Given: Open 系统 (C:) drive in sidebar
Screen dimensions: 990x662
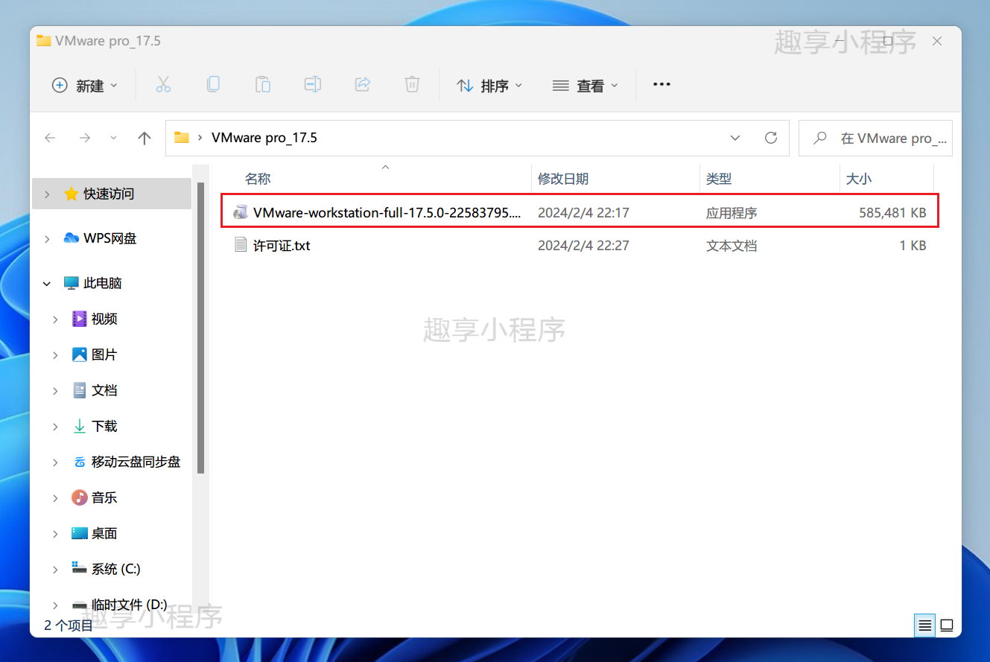Looking at the screenshot, I should click(116, 569).
